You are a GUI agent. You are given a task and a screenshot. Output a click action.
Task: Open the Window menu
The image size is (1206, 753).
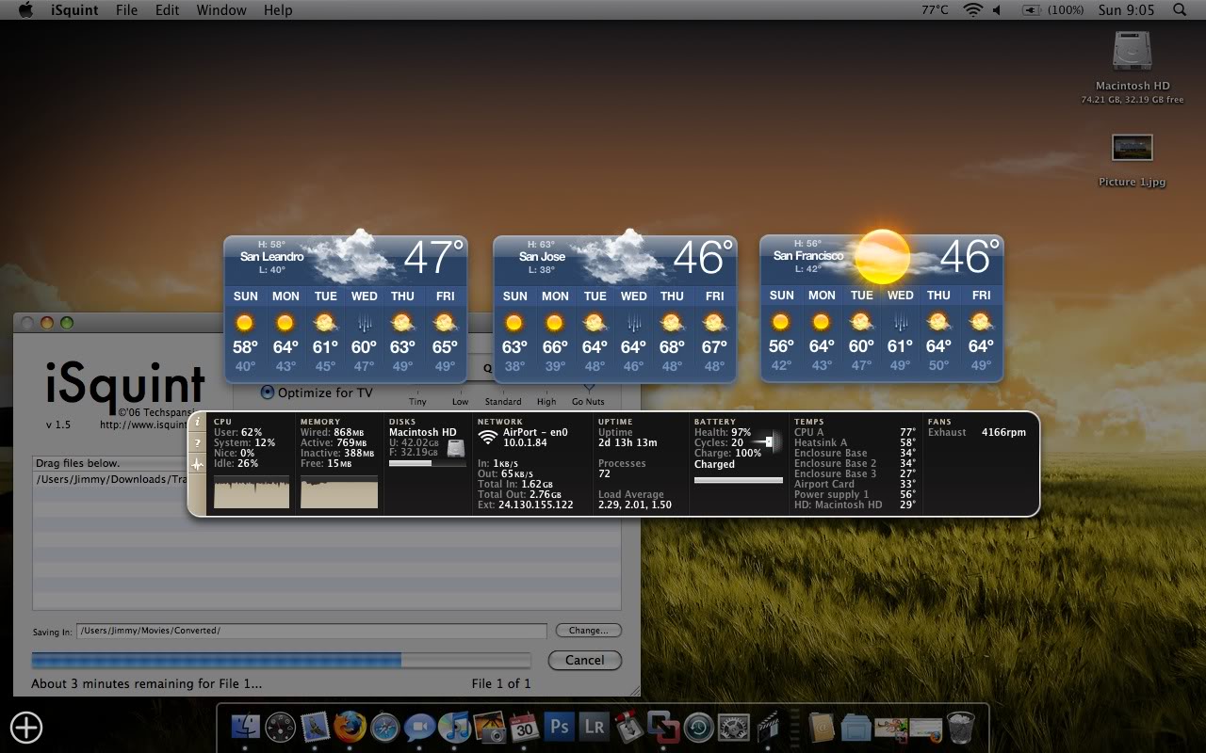(x=221, y=9)
